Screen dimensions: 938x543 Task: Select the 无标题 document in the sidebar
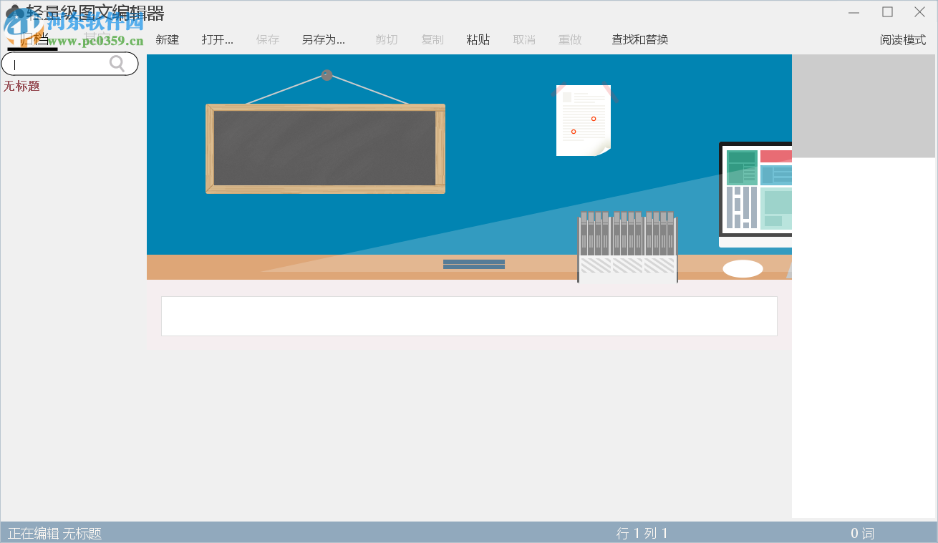point(21,86)
